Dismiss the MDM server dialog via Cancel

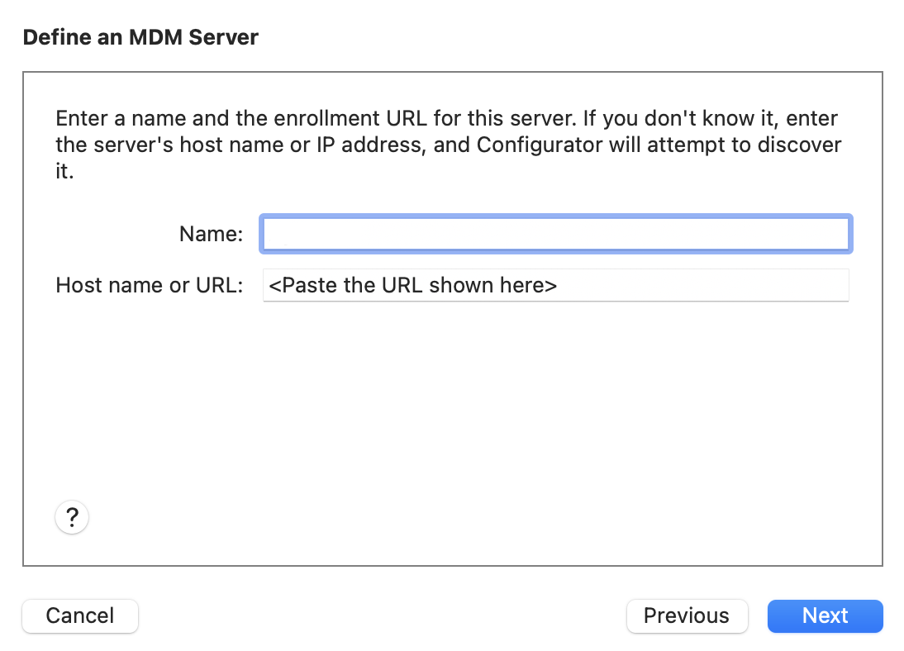coord(80,616)
